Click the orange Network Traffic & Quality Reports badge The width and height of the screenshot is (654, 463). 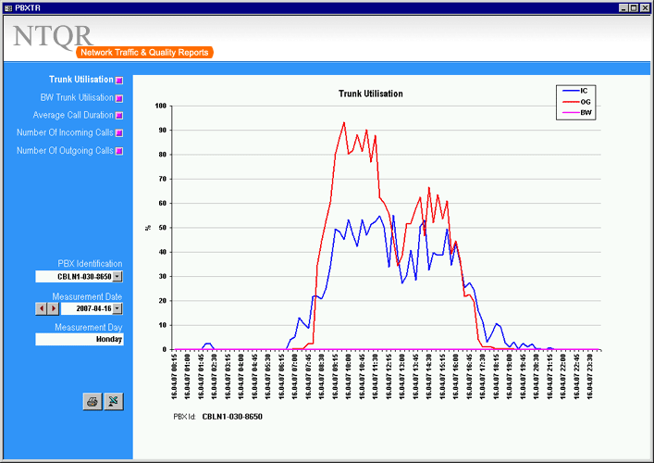pyautogui.click(x=144, y=53)
